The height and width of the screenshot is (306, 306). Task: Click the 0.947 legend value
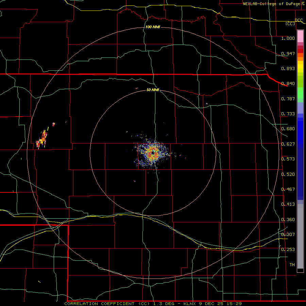point(288,53)
